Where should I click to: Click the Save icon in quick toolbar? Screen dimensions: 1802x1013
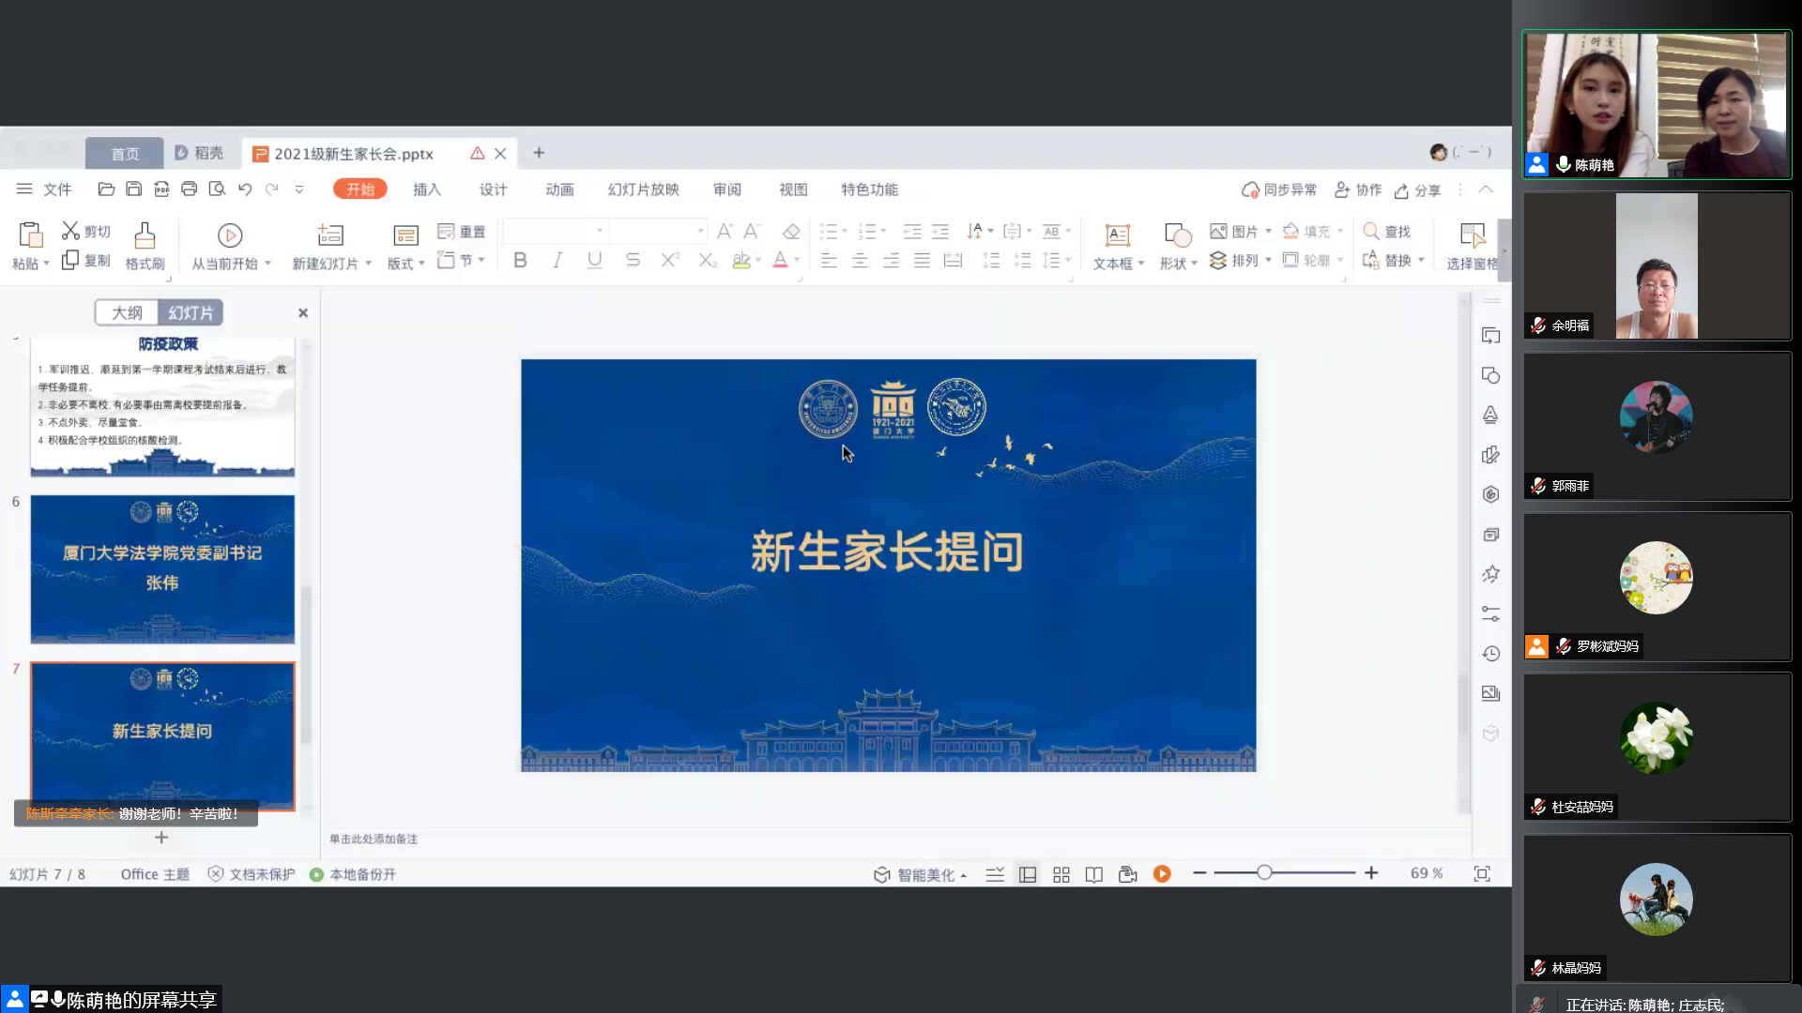click(x=134, y=189)
